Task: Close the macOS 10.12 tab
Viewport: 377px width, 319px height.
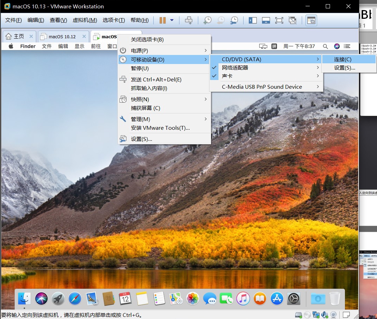Action: coord(84,37)
